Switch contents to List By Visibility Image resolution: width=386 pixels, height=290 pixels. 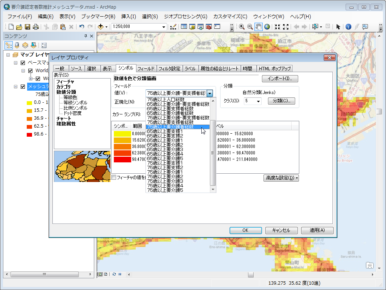tap(25, 45)
